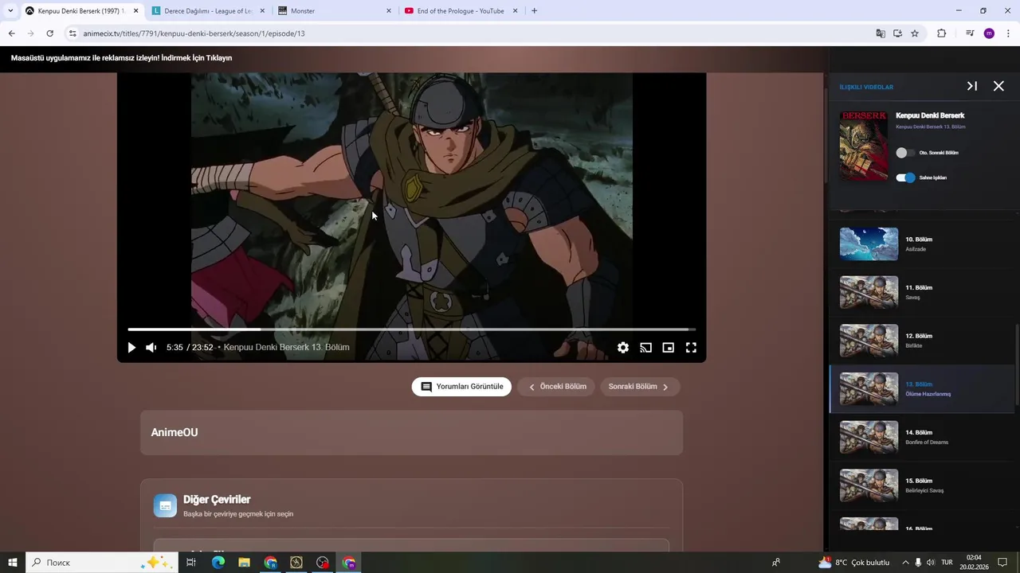
Task: Disable the Sahne Işıkları switch
Action: click(x=905, y=177)
